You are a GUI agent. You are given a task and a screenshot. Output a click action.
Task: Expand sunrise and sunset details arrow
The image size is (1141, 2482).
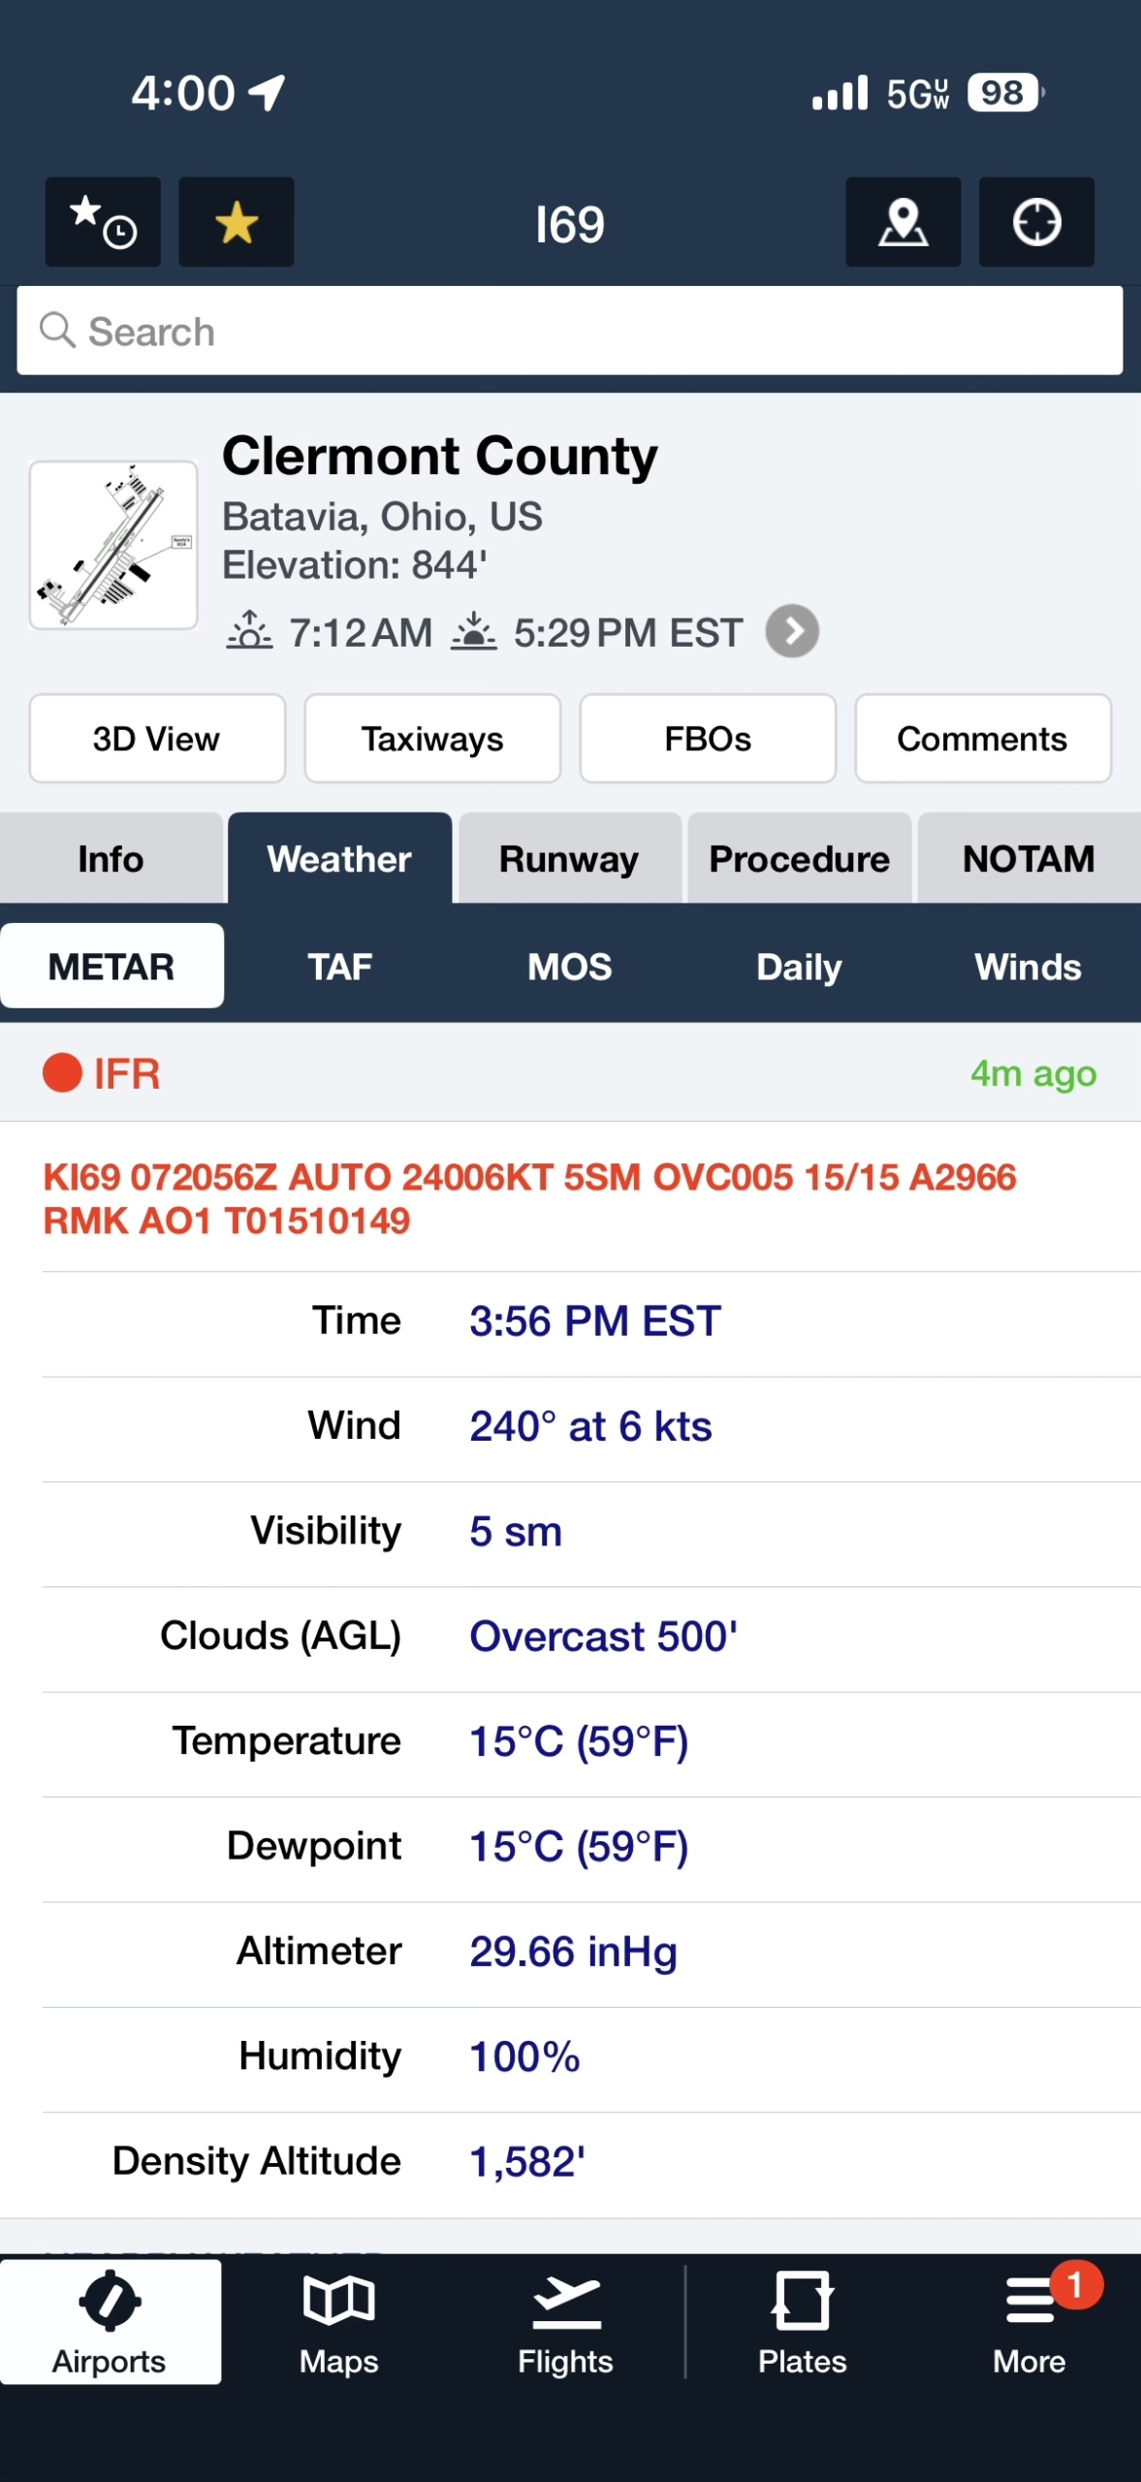pyautogui.click(x=792, y=632)
